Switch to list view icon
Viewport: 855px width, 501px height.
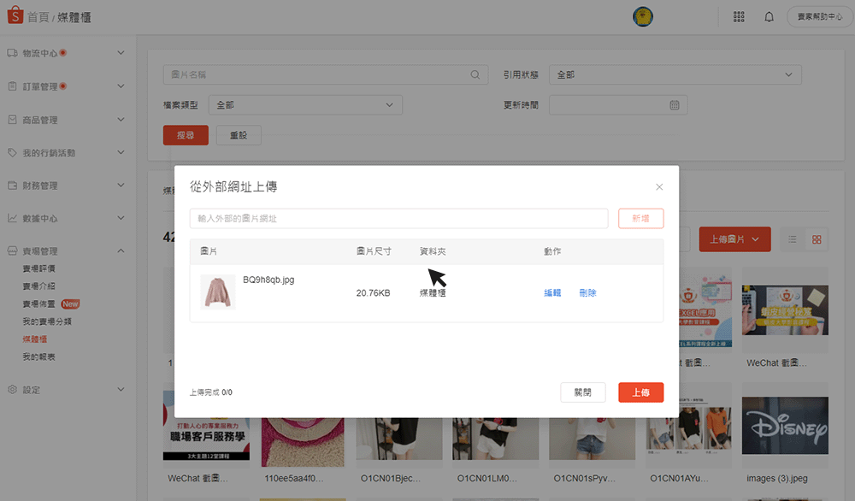(793, 239)
